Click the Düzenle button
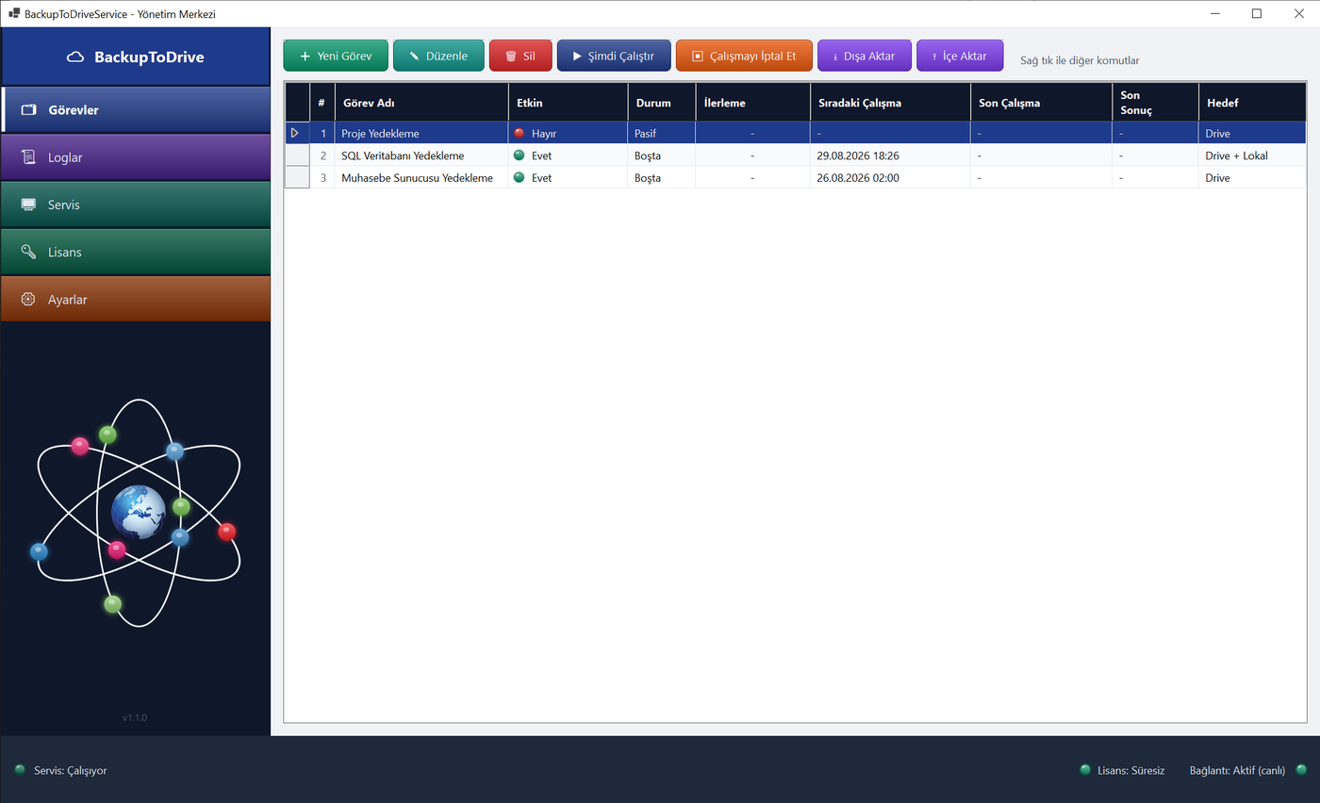This screenshot has width=1320, height=803. (438, 56)
